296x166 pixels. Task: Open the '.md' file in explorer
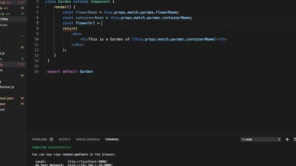[2, 110]
